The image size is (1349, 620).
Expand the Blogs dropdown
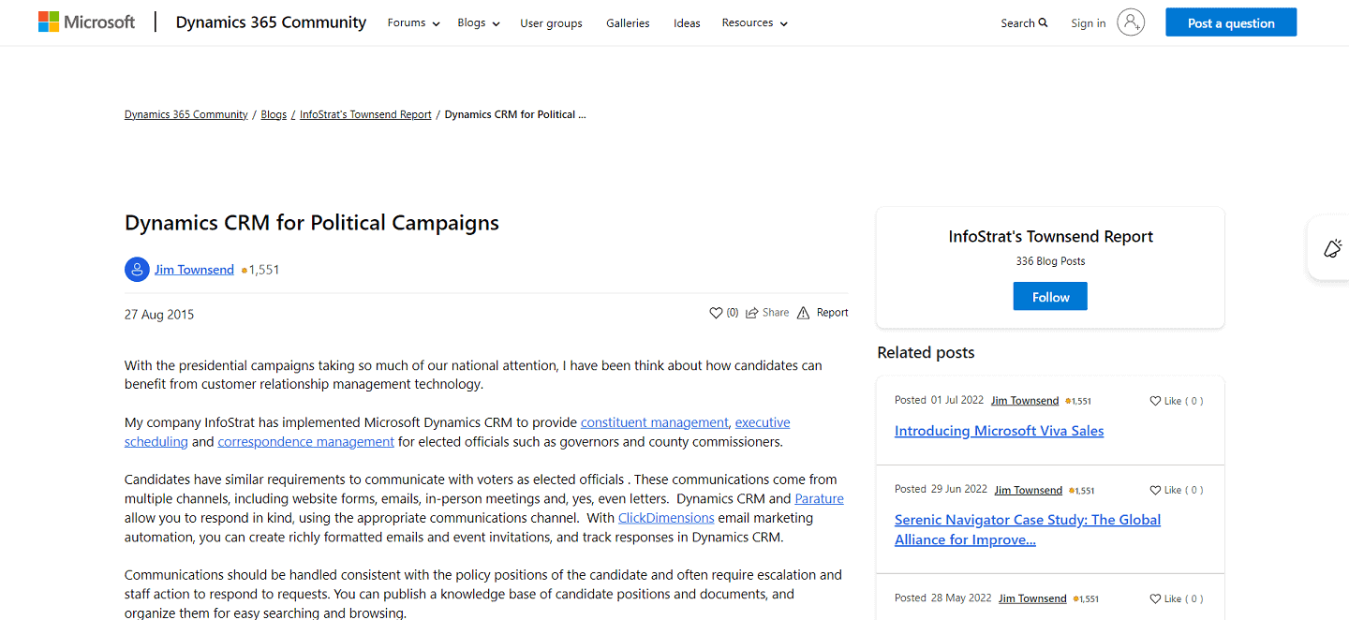click(478, 22)
